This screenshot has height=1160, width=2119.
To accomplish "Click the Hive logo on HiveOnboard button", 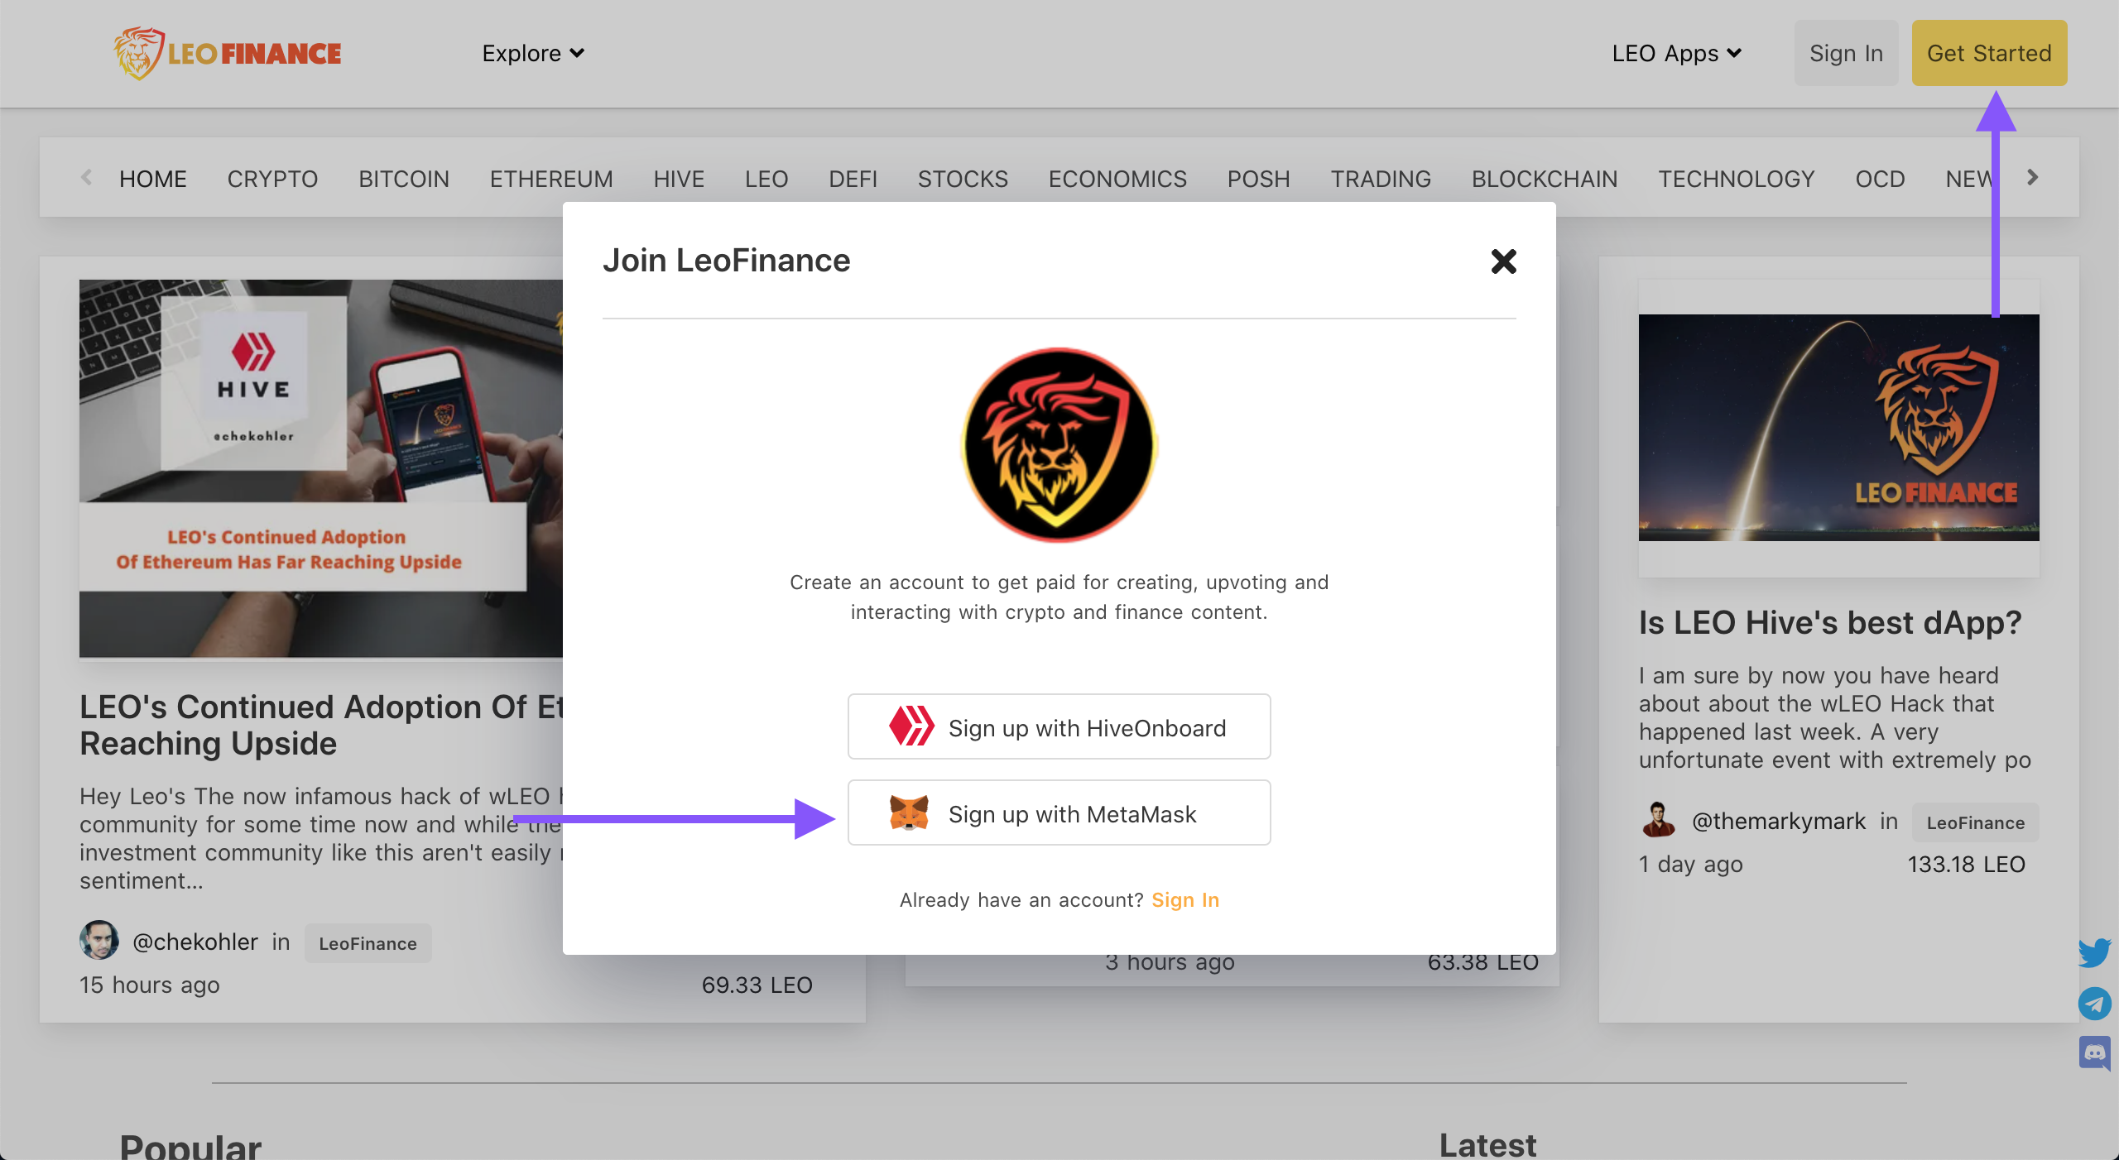I will pos(911,726).
